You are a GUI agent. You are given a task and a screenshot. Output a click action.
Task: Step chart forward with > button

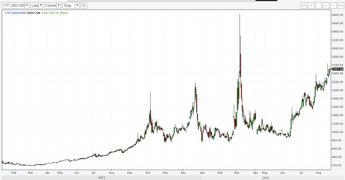pyautogui.click(x=333, y=5)
